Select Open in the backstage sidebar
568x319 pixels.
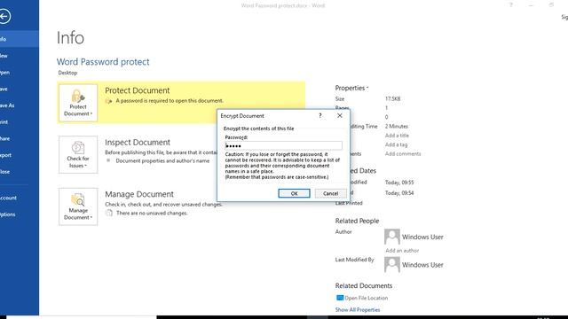[20, 73]
